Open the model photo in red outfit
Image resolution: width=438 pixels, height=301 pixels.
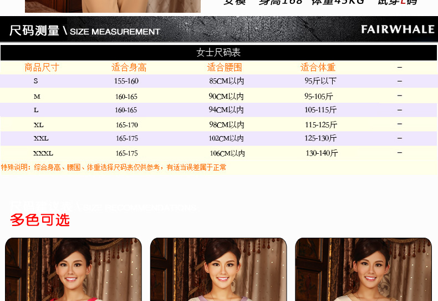[73, 269]
